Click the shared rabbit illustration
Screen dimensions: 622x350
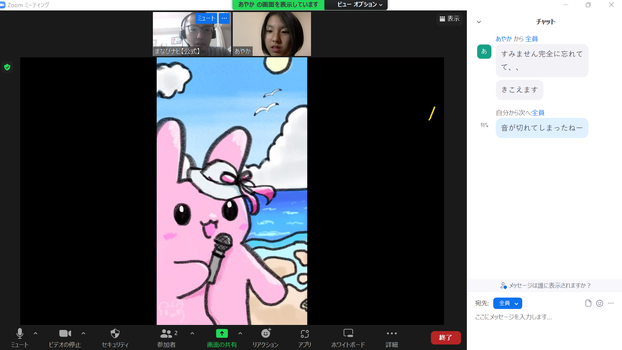(232, 191)
